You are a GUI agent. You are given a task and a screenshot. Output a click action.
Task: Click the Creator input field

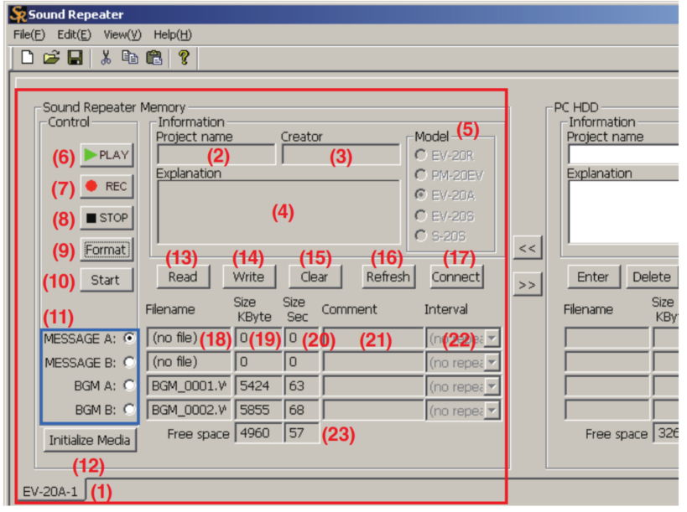[341, 155]
